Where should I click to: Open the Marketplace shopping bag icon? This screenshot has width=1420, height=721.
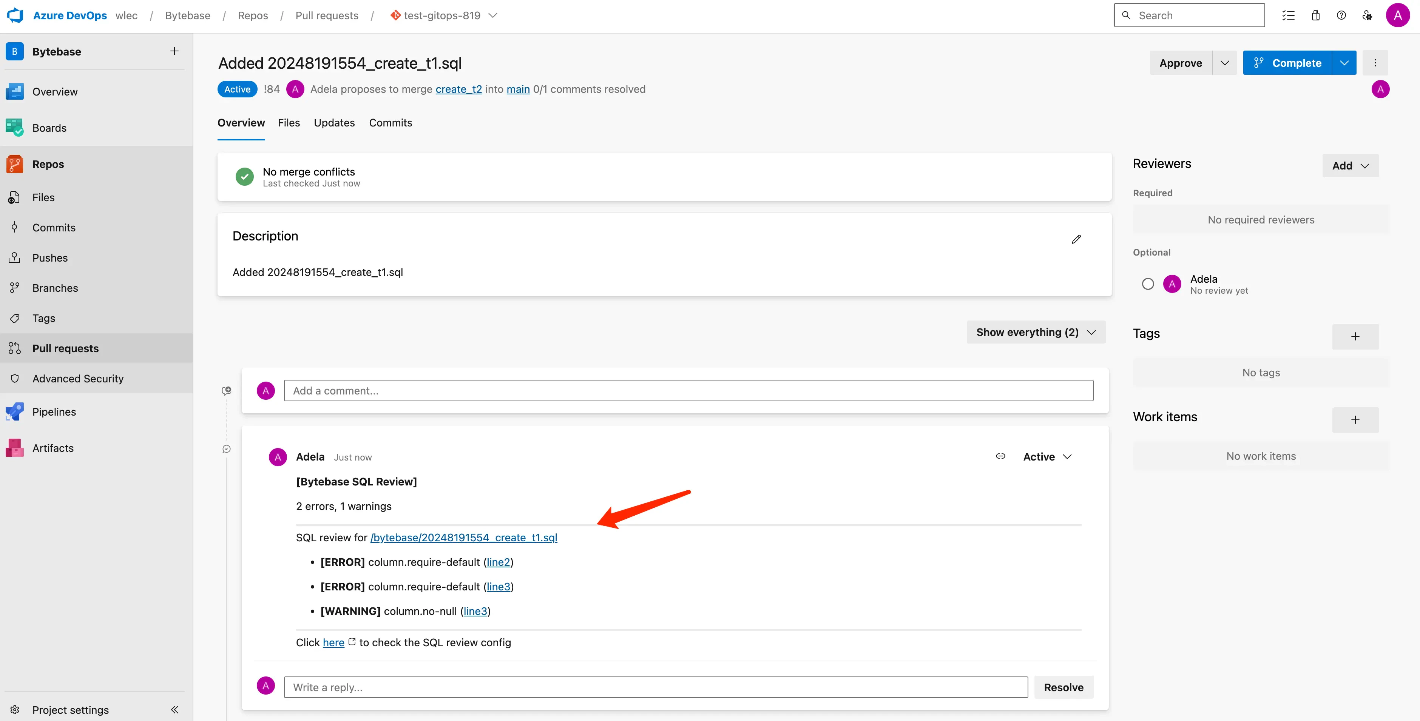pos(1316,15)
